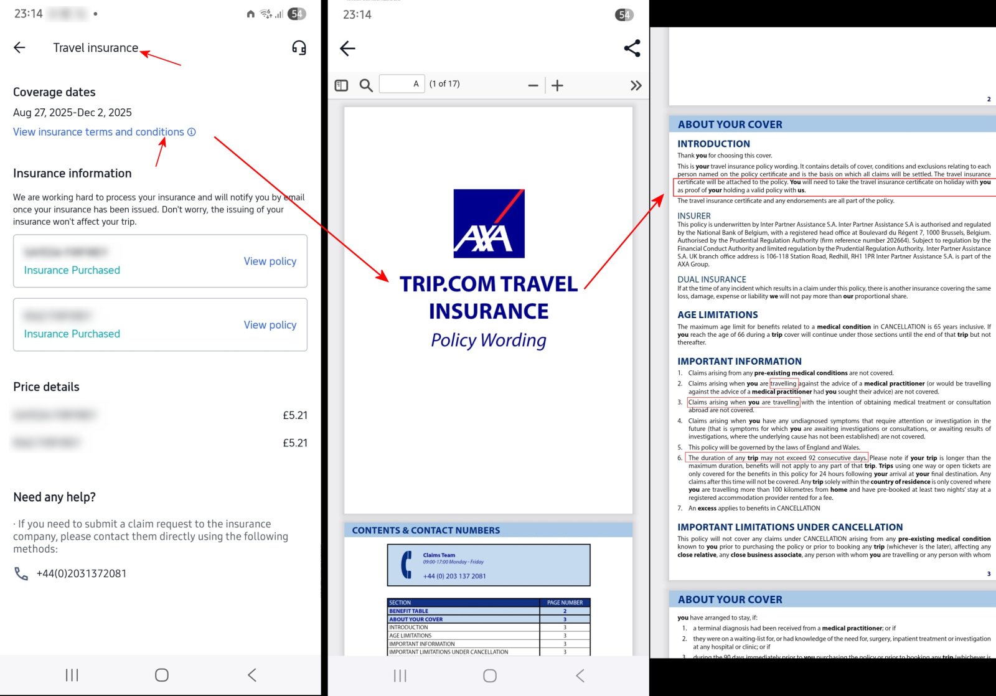996x696 pixels.
Task: Go back from the PDF viewer
Action: [x=347, y=49]
